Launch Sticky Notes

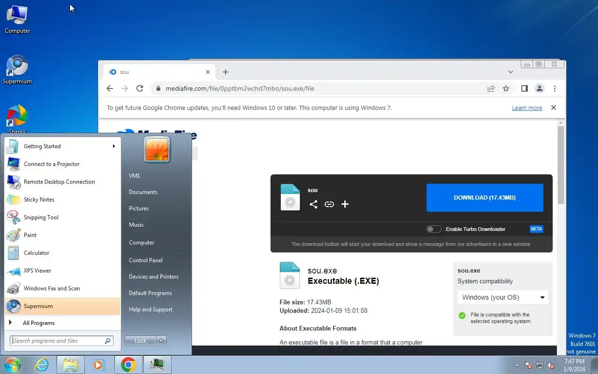click(x=63, y=200)
